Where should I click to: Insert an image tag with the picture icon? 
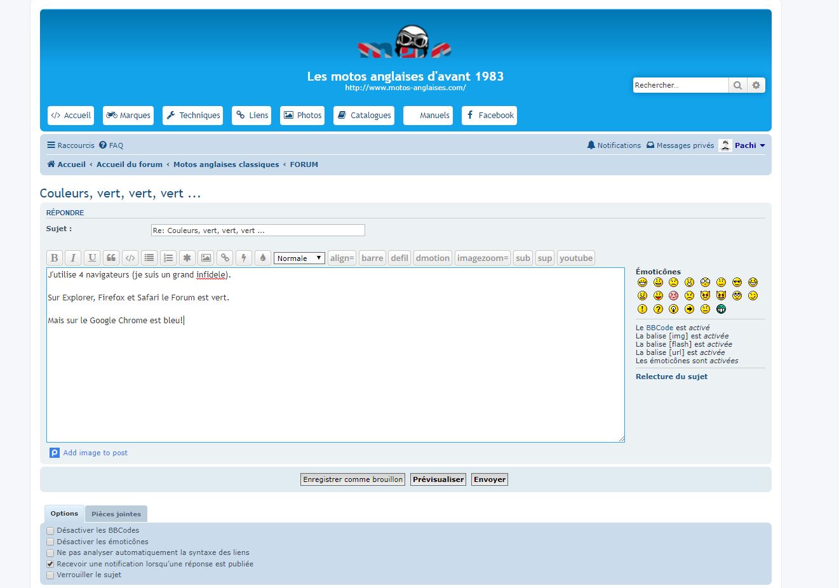pos(206,258)
